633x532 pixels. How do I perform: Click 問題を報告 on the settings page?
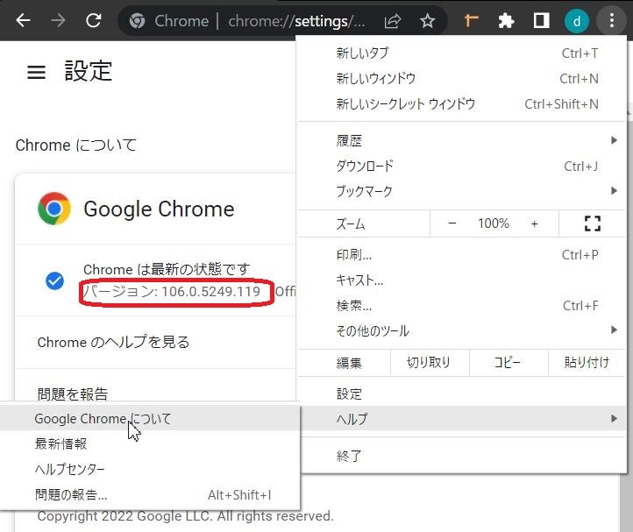(73, 394)
